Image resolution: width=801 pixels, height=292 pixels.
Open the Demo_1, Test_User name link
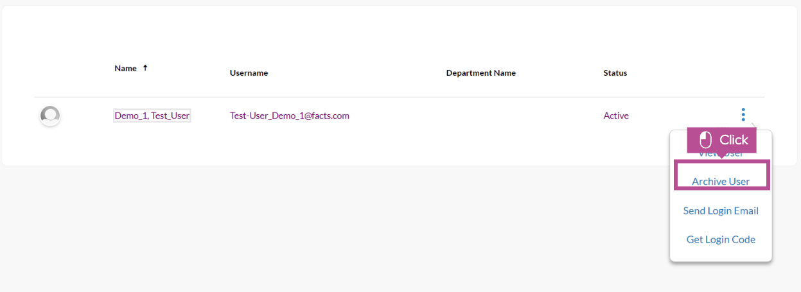click(152, 116)
